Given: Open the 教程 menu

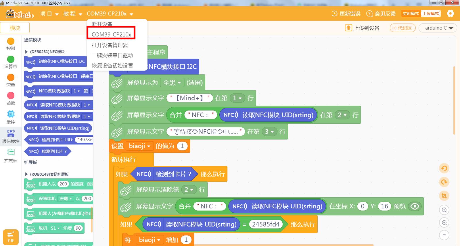Looking at the screenshot, I should point(73,14).
